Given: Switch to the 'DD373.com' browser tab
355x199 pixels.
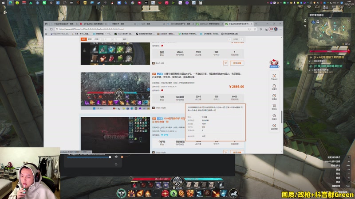Looking at the screenshot, I should pos(209,24).
